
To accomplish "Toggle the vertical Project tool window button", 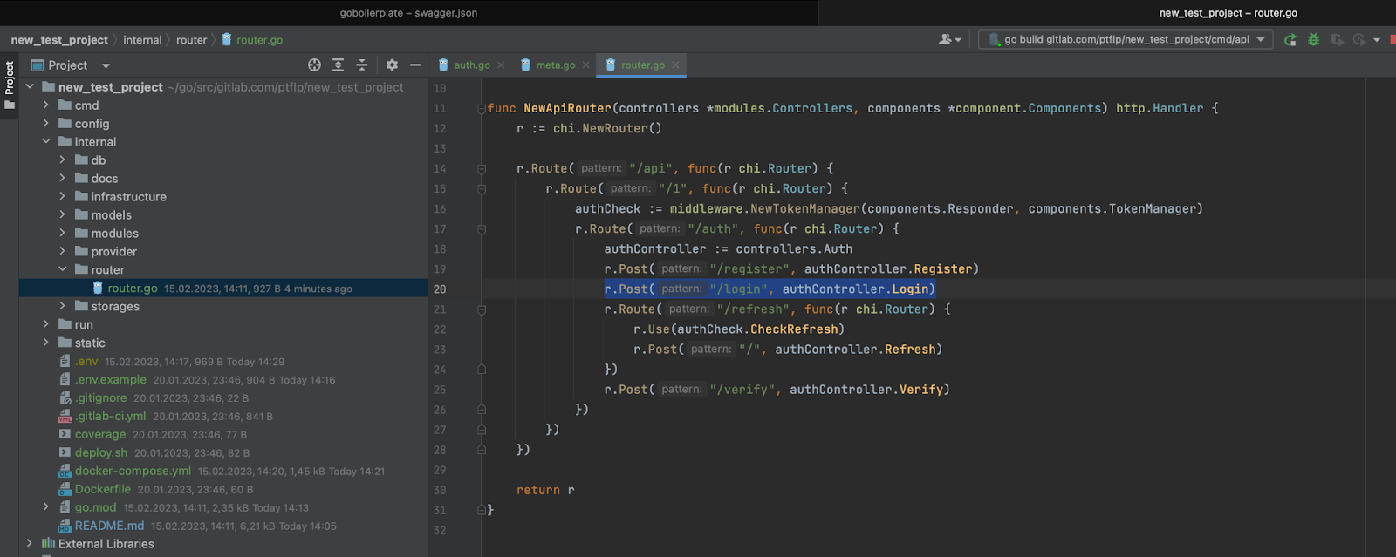I will point(10,85).
